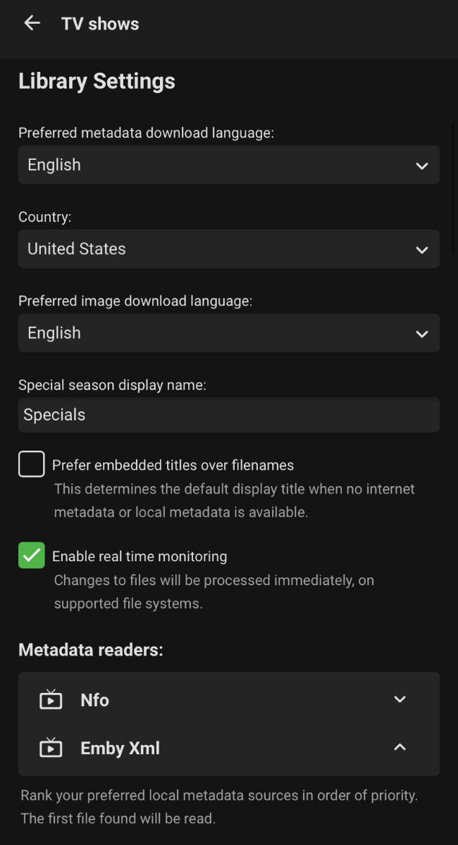The width and height of the screenshot is (458, 845).
Task: Move Nfo reader down with chevron
Action: pyautogui.click(x=400, y=699)
